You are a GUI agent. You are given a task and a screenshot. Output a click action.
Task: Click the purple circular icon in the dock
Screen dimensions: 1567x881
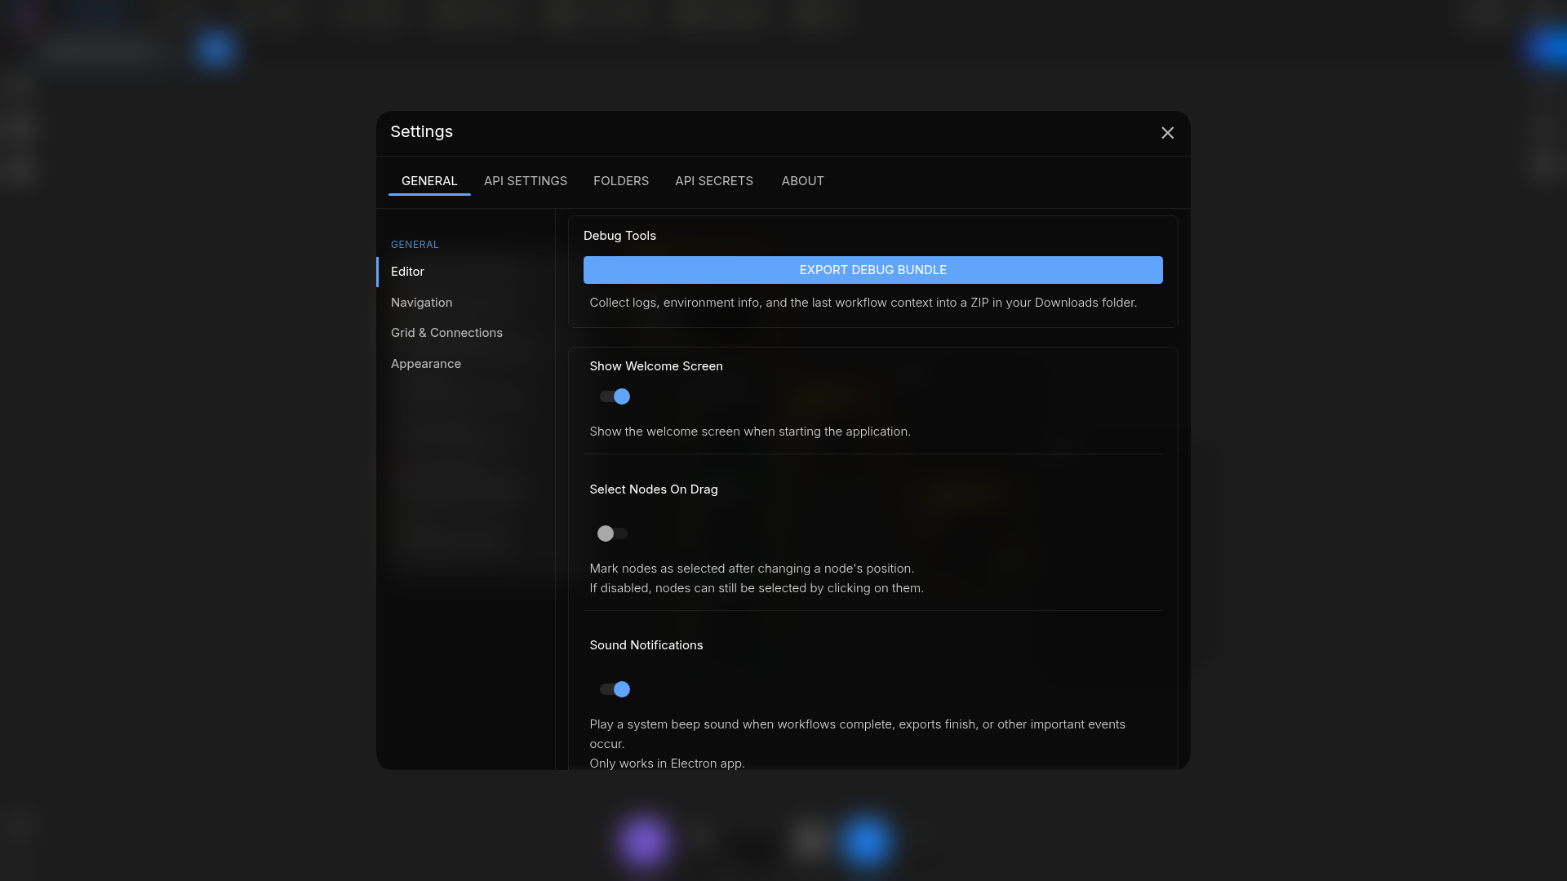645,841
